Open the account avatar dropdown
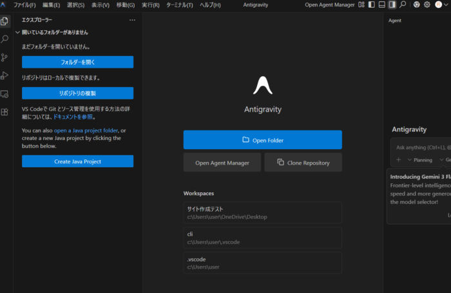The height and width of the screenshot is (293, 451). 439,5
